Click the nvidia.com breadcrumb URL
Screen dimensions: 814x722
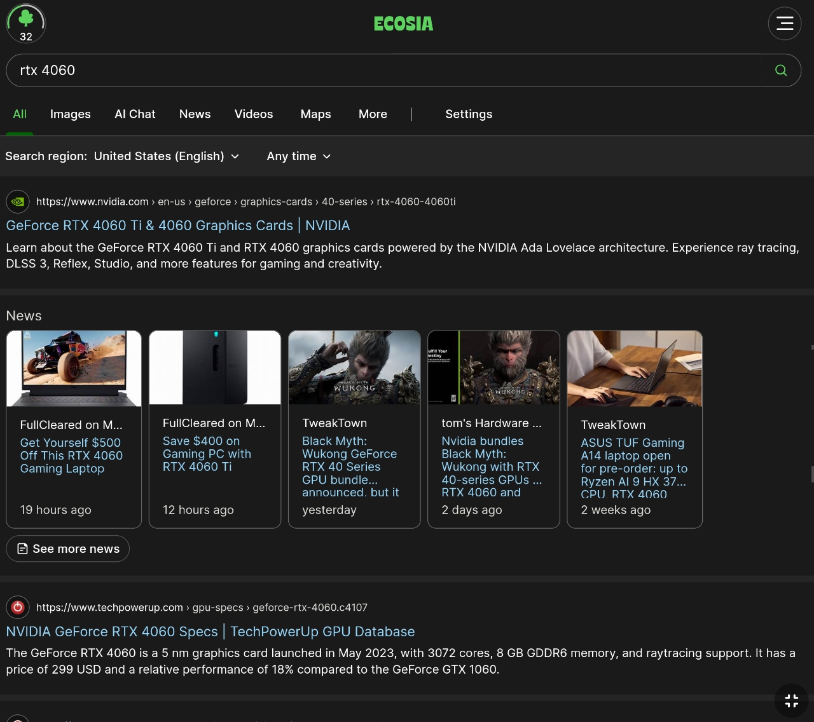coord(245,201)
